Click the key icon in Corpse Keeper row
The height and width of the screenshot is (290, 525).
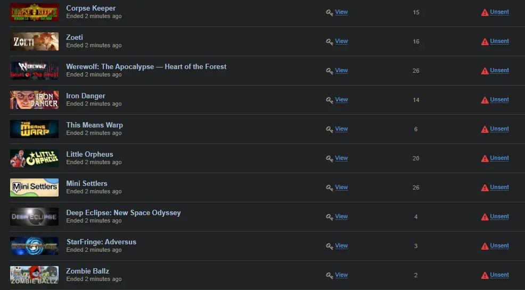coord(330,13)
